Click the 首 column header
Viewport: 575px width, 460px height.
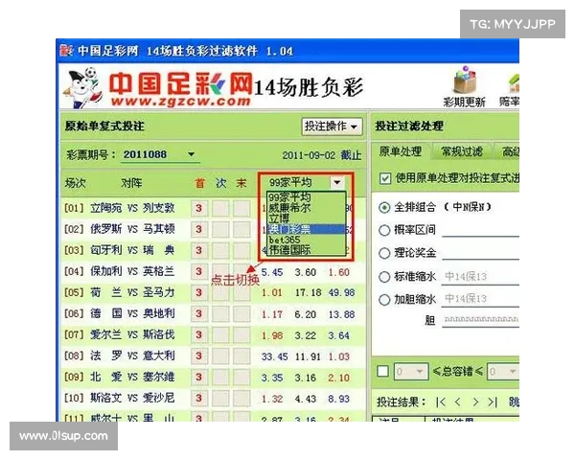pos(200,183)
